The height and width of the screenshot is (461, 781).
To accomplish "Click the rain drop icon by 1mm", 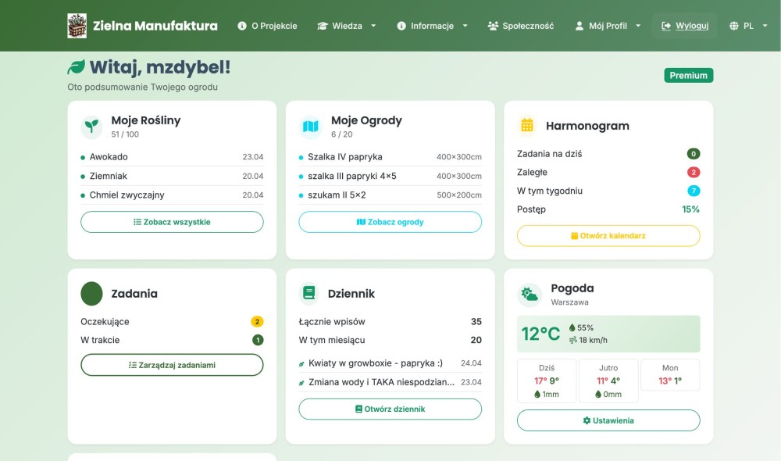I will [537, 394].
